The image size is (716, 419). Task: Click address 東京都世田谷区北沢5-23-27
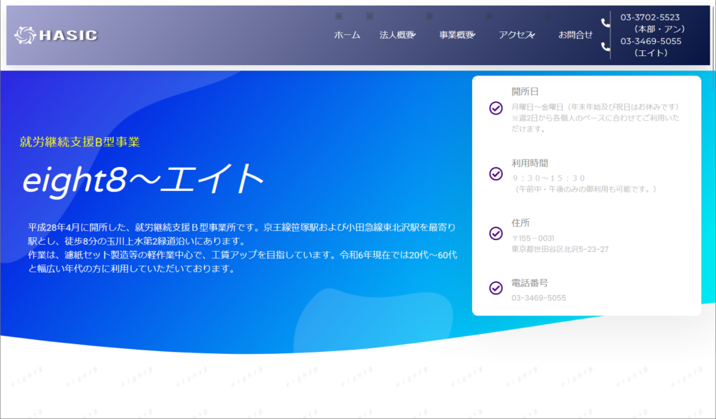coord(560,249)
